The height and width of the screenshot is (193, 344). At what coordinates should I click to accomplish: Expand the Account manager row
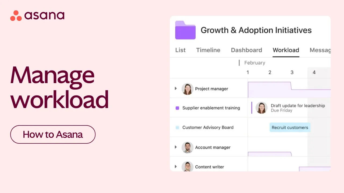[x=176, y=147]
